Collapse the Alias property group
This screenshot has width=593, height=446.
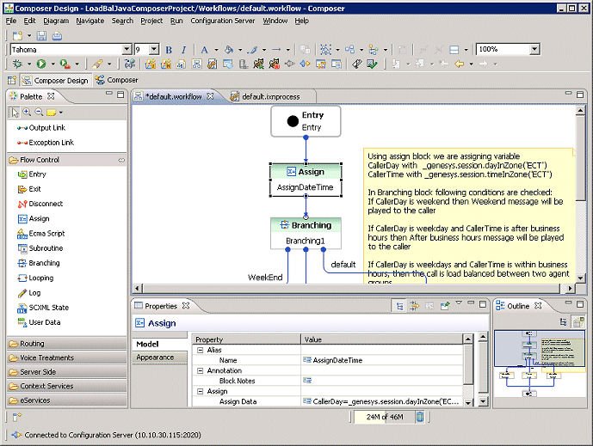click(x=200, y=350)
